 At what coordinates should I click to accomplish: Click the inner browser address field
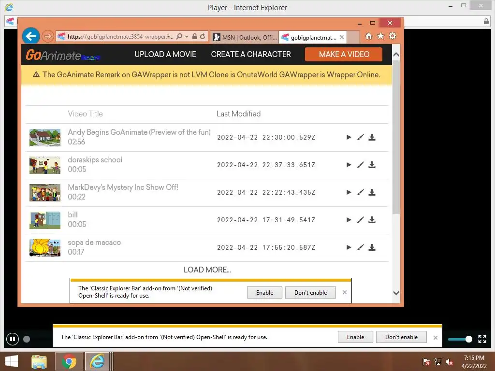coord(120,37)
